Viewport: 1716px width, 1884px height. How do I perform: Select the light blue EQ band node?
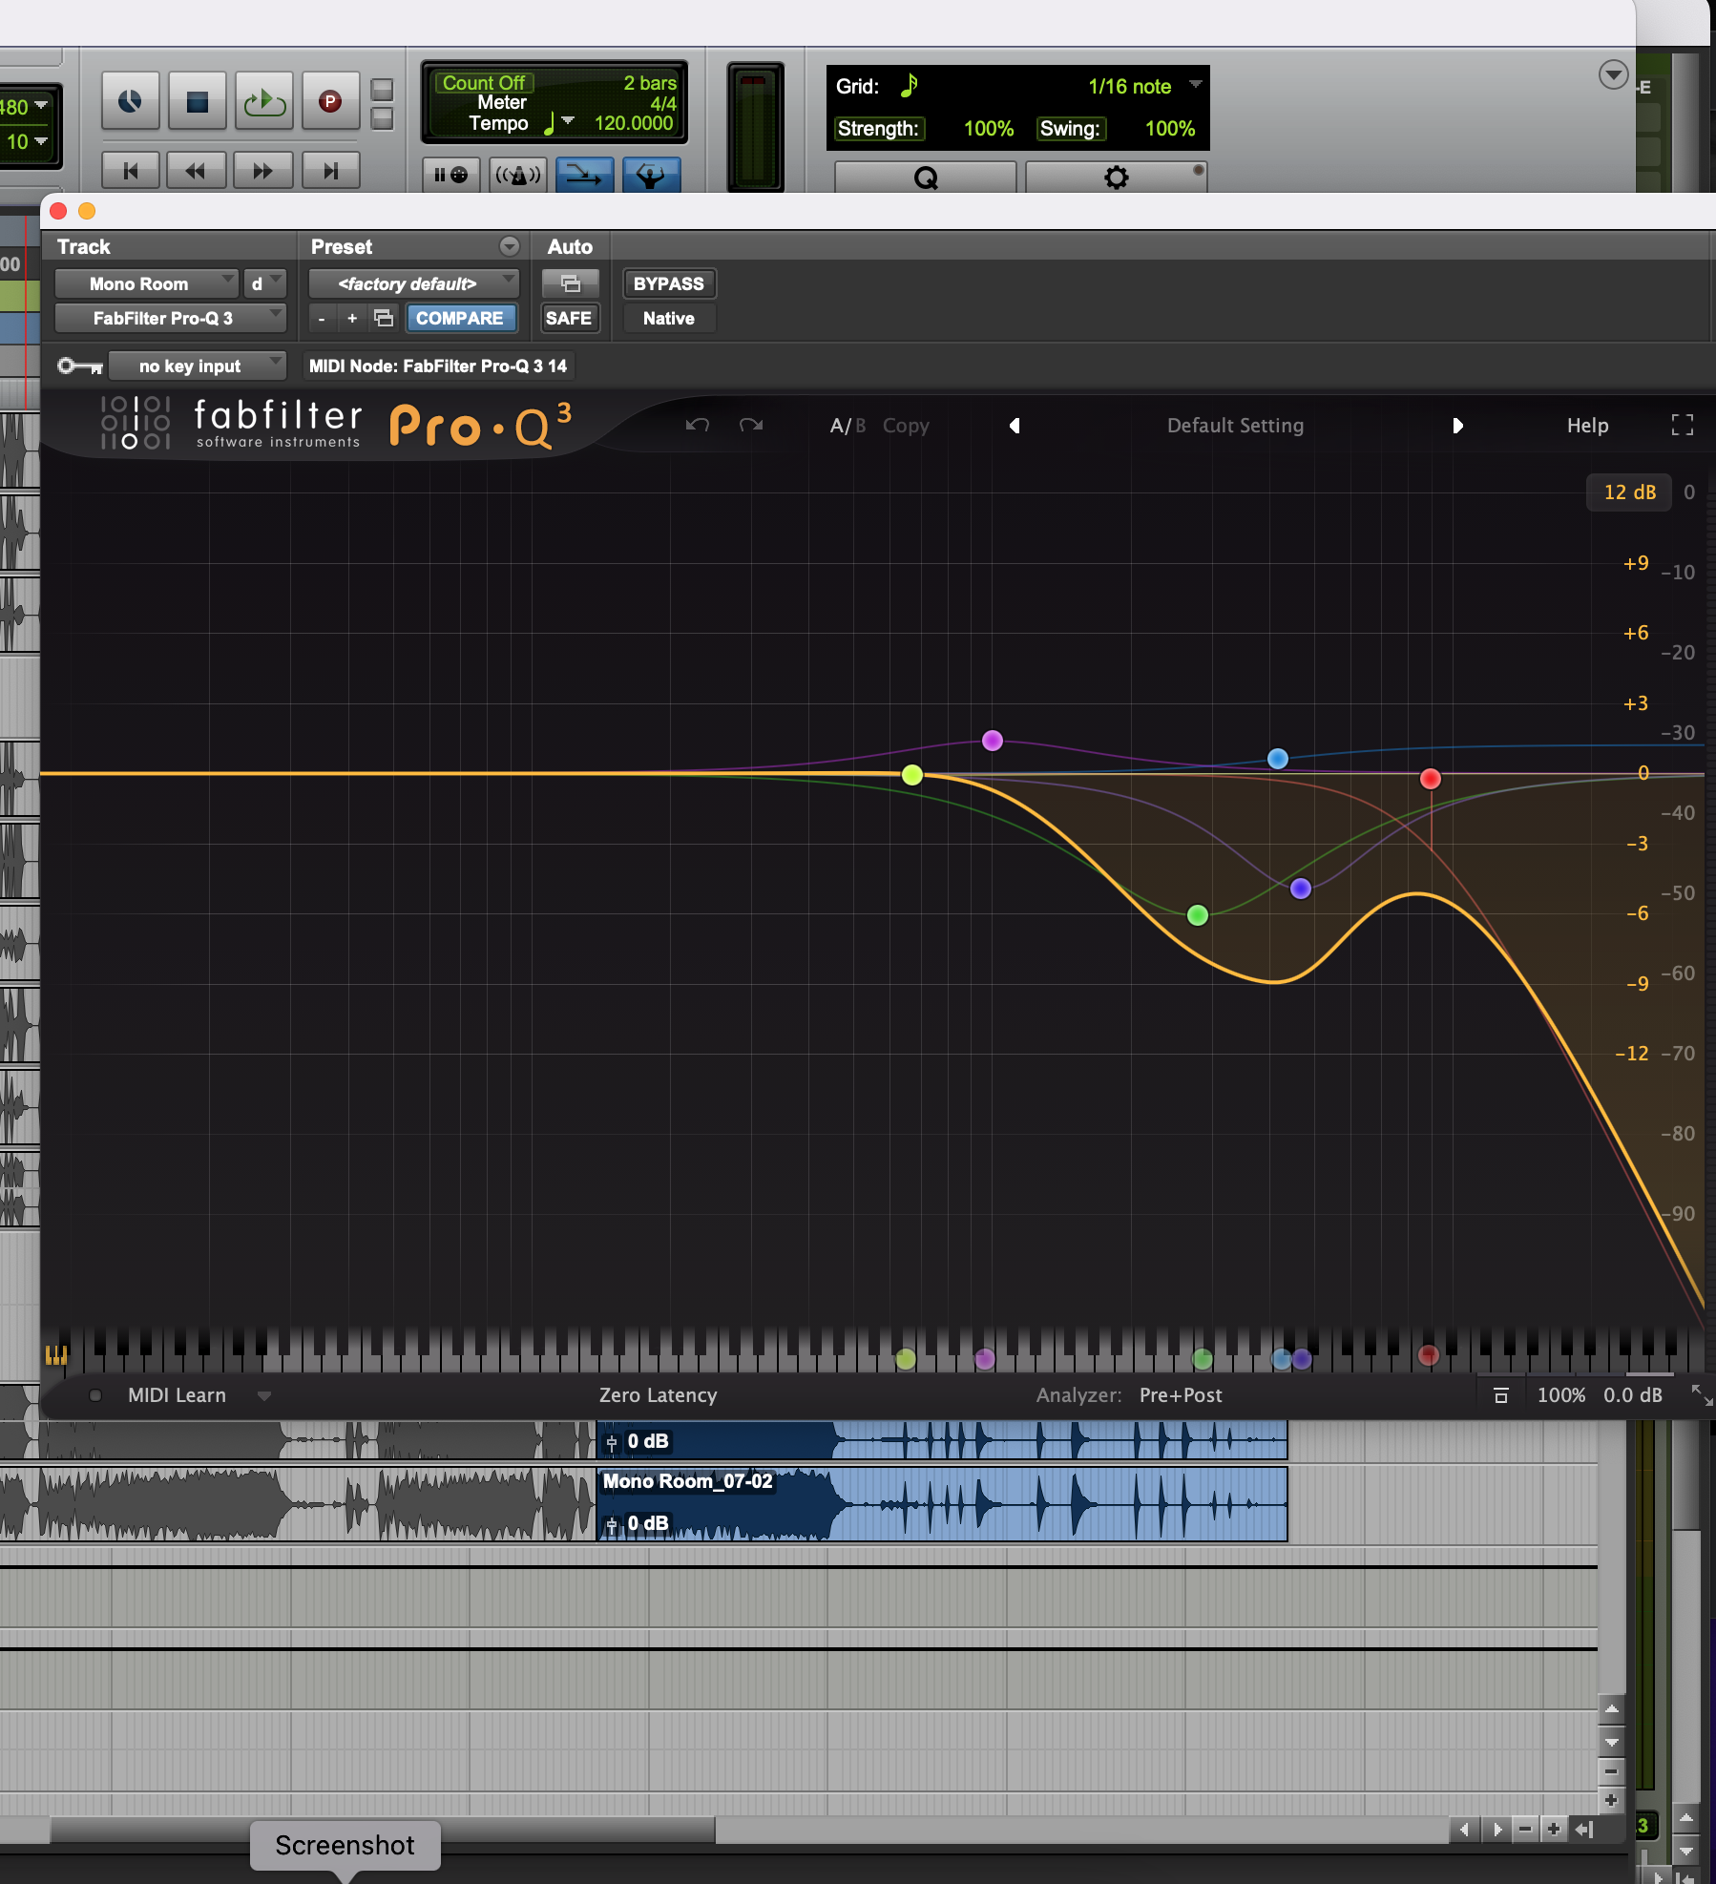click(1278, 759)
